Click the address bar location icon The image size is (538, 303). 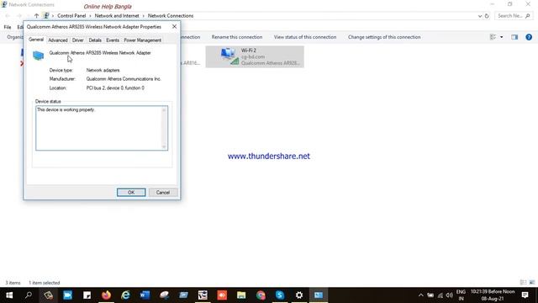[46, 16]
